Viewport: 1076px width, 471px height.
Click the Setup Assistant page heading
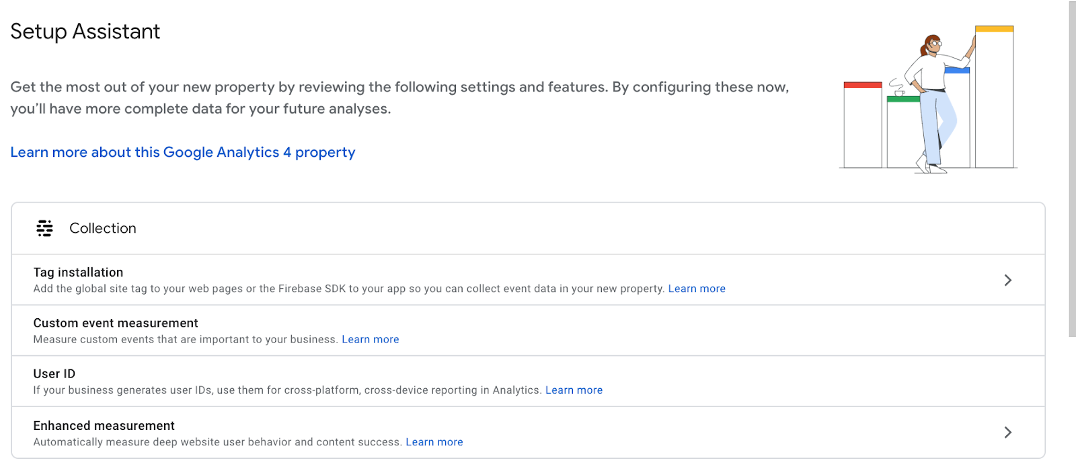(85, 32)
